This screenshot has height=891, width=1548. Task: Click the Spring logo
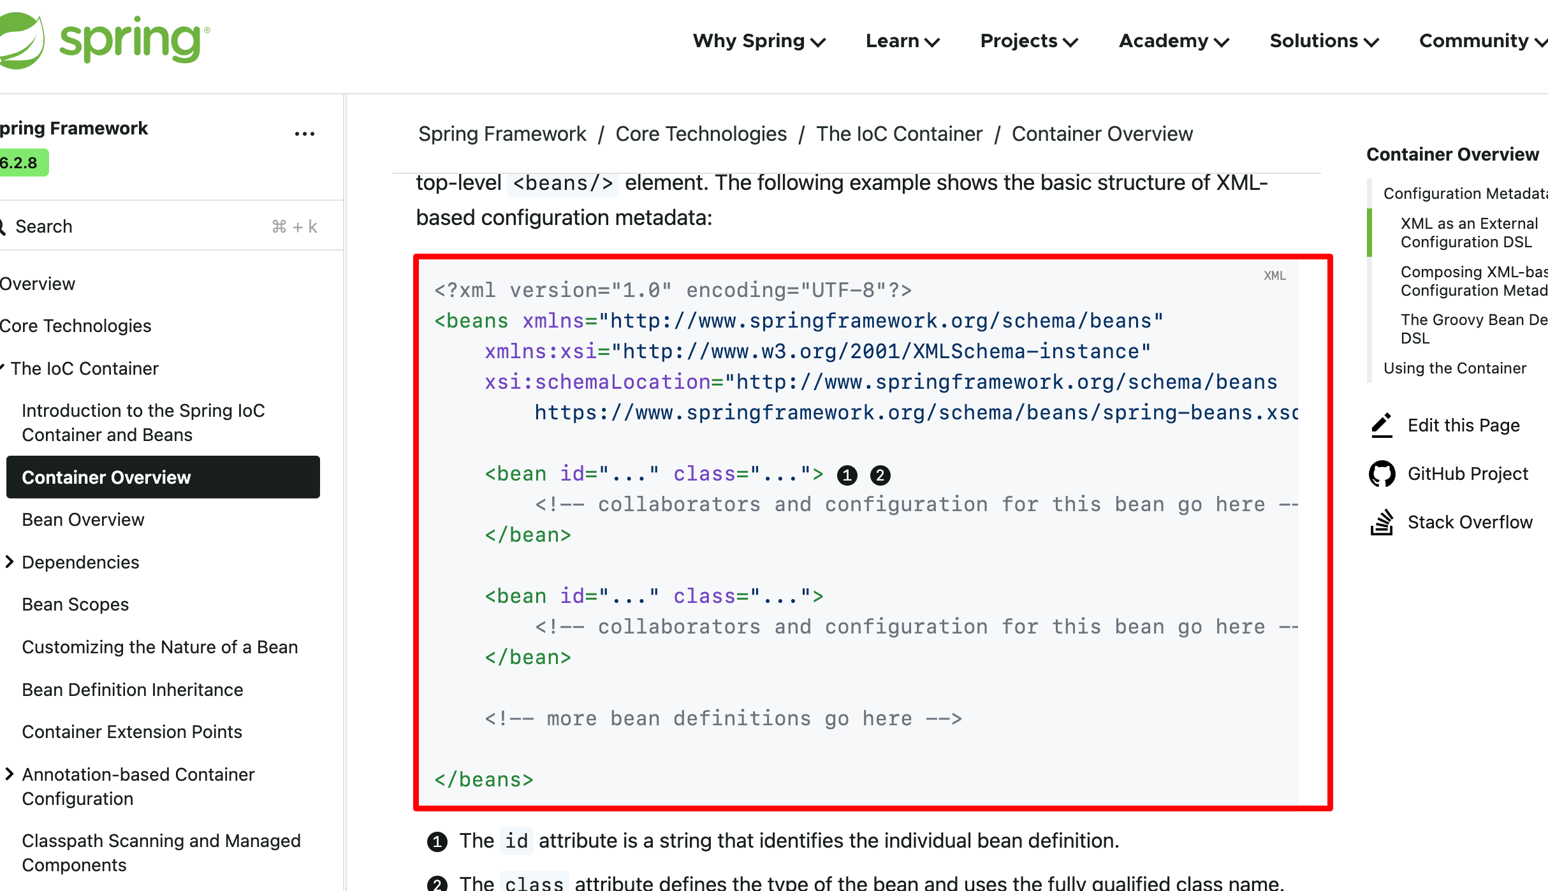(104, 40)
